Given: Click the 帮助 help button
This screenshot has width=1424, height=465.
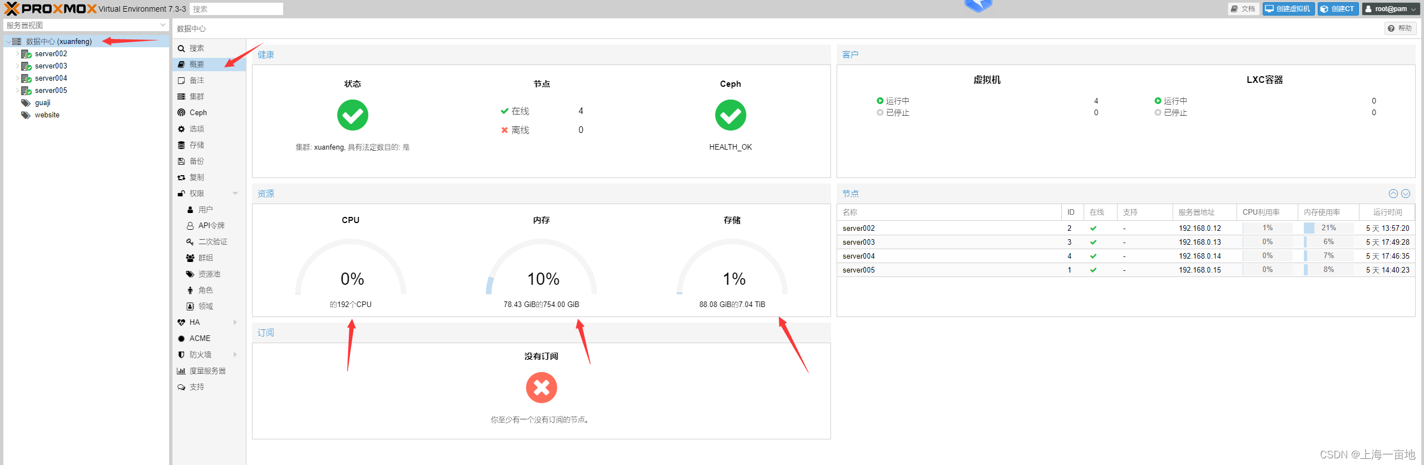Looking at the screenshot, I should (x=1400, y=28).
